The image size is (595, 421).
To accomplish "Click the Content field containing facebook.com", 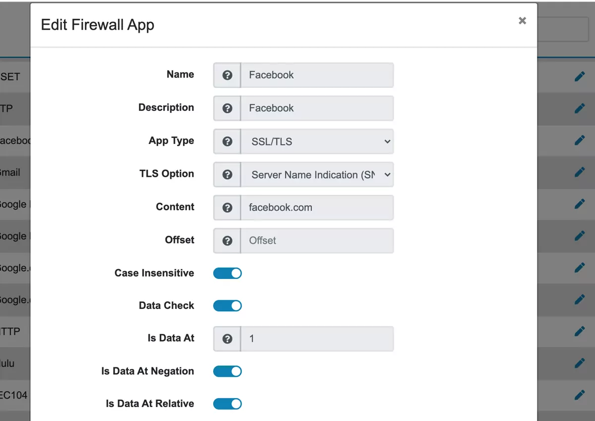I will click(x=317, y=208).
